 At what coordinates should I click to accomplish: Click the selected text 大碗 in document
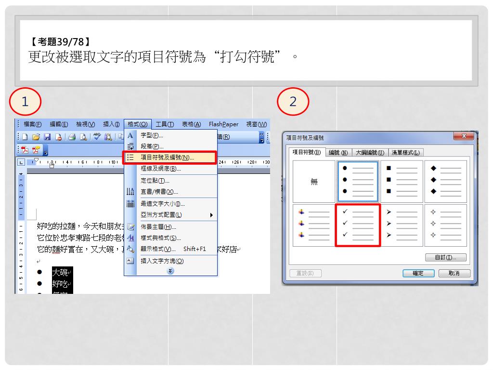tap(60, 272)
